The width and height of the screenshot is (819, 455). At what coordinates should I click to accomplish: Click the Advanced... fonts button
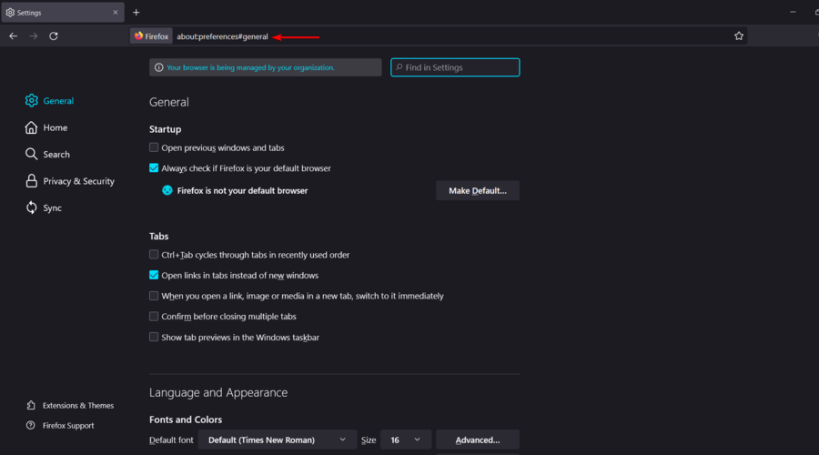click(x=478, y=440)
